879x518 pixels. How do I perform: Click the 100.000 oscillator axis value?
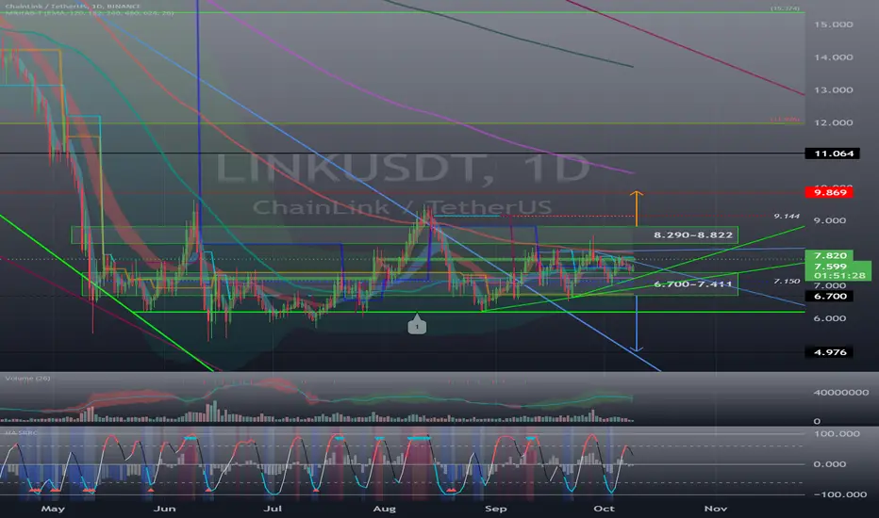pyautogui.click(x=837, y=434)
